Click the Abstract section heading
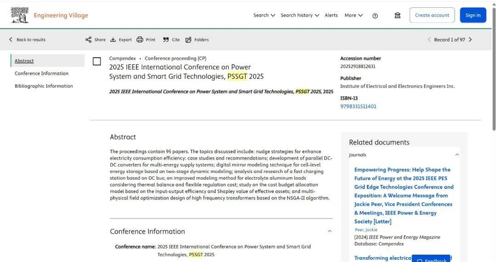 click(123, 137)
